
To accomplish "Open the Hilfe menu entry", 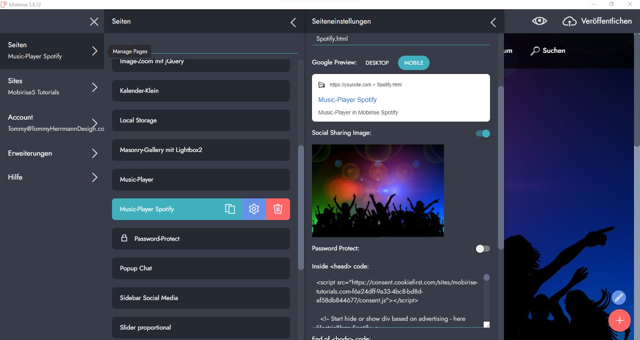I will 52,177.
